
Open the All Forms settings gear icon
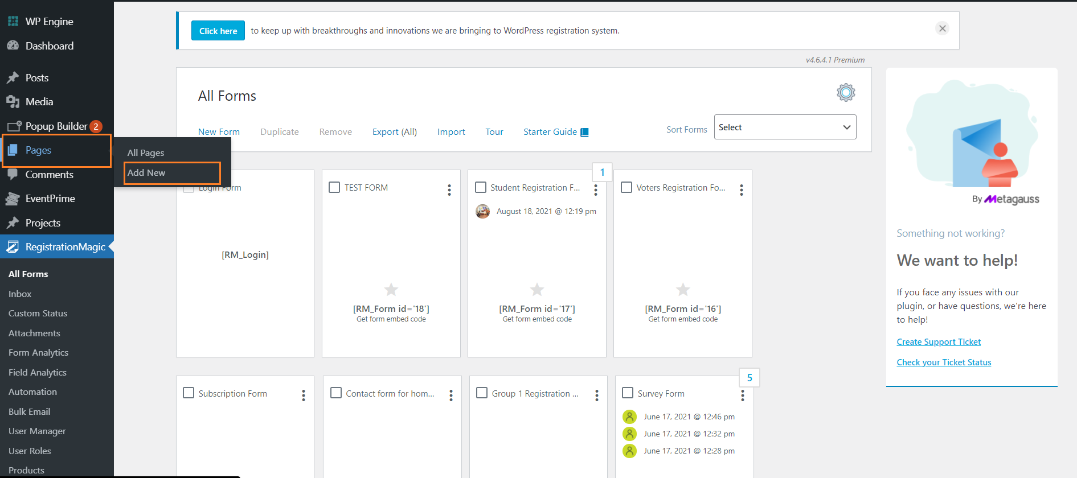[x=846, y=92]
